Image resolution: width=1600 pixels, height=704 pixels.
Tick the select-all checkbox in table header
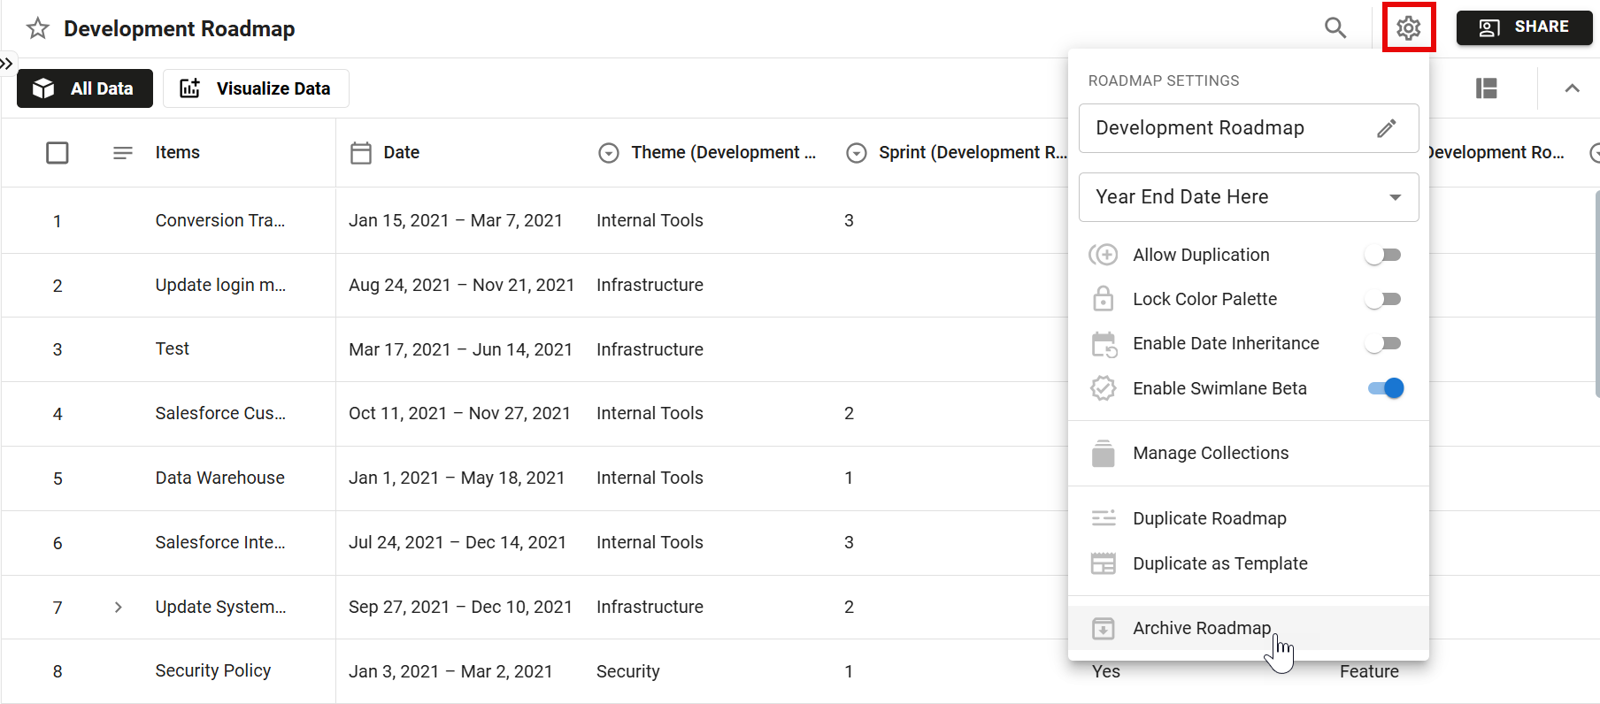(58, 153)
